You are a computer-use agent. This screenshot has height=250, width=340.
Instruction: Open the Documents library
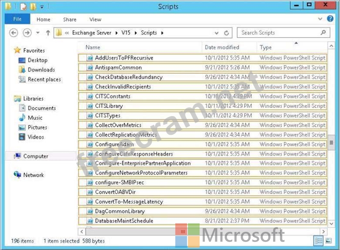(41, 108)
